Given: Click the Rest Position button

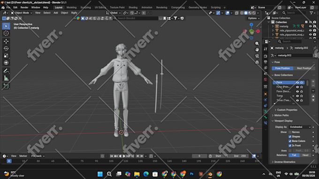Looking at the screenshot, I should 304,68.
